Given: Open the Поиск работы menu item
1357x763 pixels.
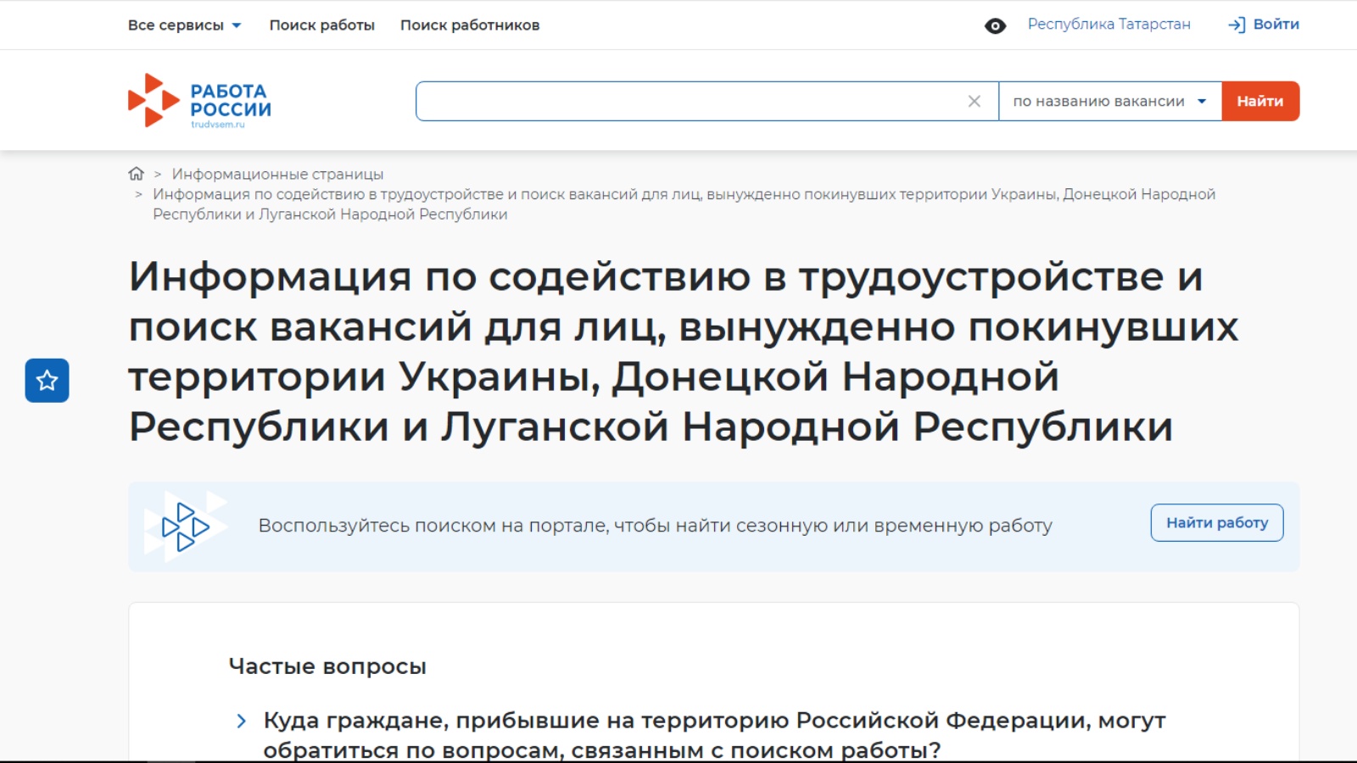Looking at the screenshot, I should pyautogui.click(x=322, y=25).
